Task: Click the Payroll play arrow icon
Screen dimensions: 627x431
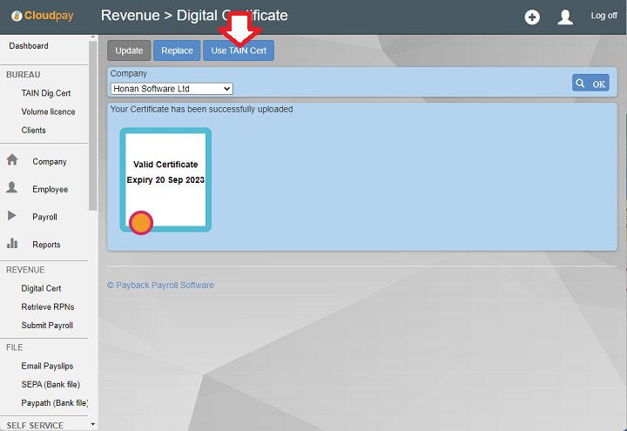Action: pos(12,216)
